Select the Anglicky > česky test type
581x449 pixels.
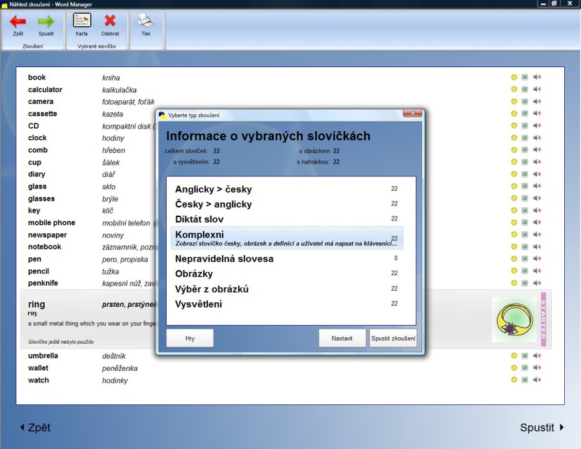pos(214,189)
